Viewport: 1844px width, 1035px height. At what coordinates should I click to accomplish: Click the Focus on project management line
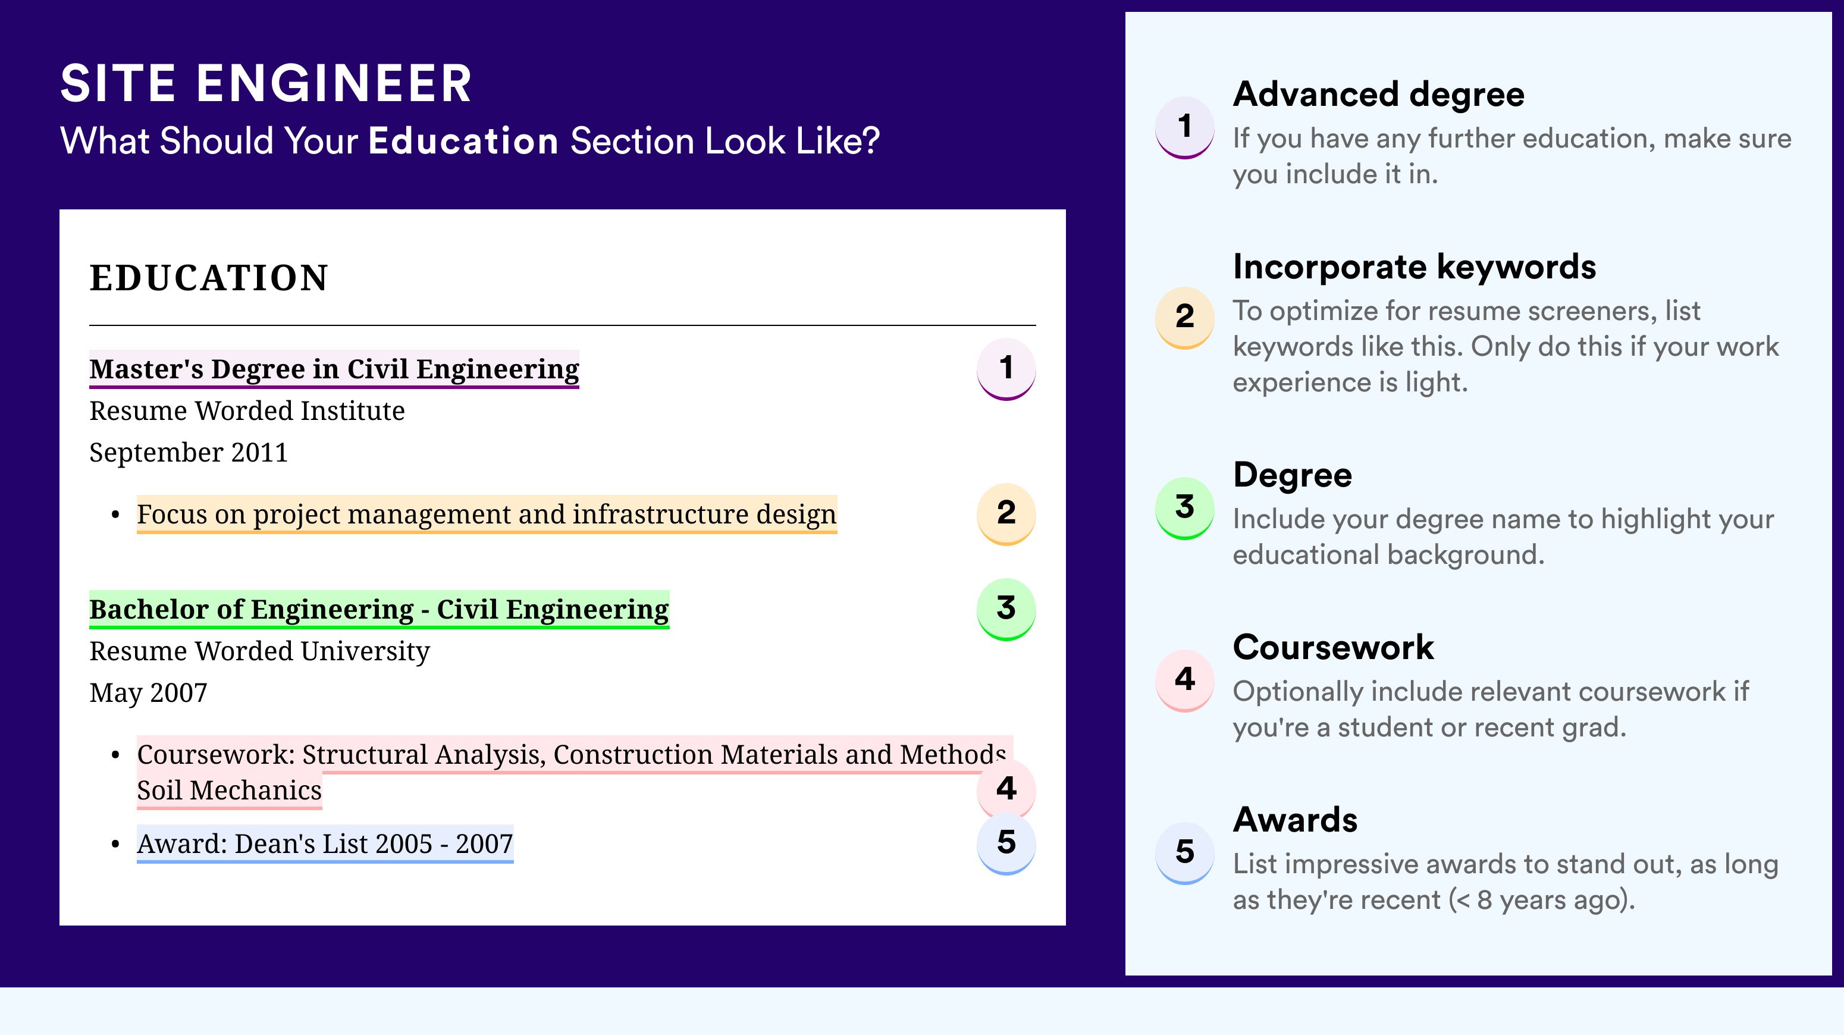click(487, 514)
